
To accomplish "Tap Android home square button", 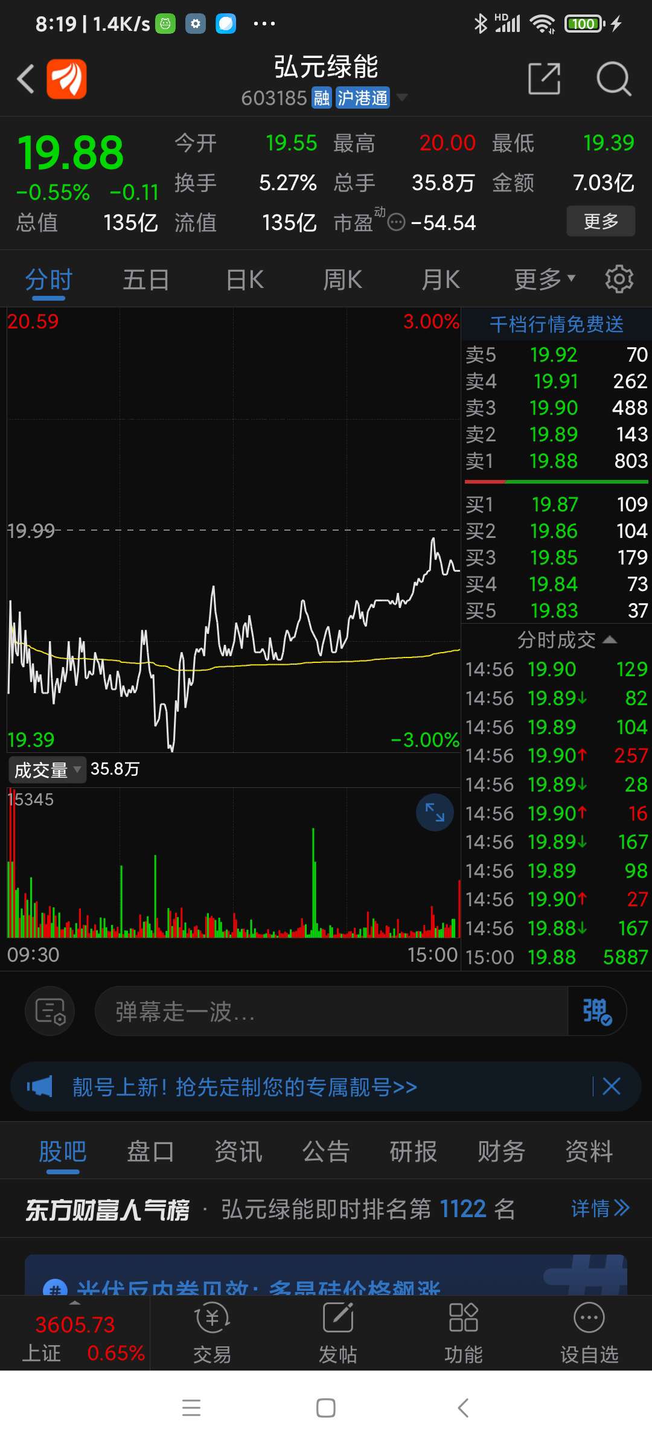I will [326, 1408].
